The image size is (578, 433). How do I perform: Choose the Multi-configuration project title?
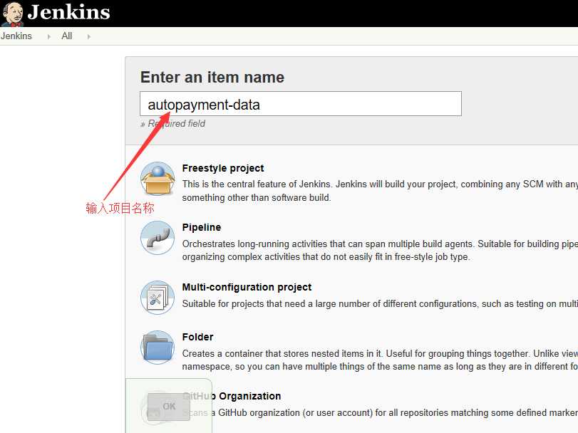[x=247, y=287]
